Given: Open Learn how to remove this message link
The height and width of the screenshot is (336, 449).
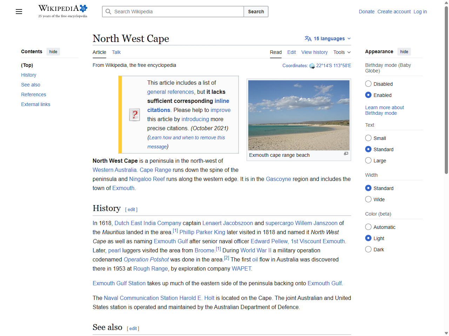Looking at the screenshot, I should click(x=186, y=142).
